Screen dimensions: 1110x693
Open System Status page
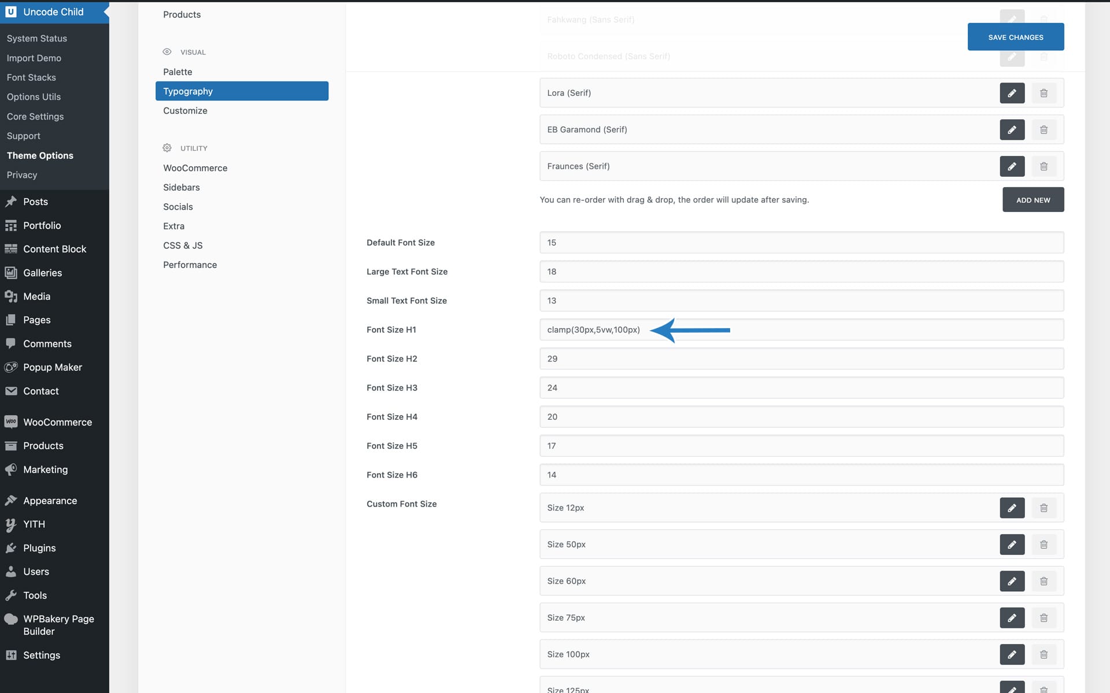pyautogui.click(x=37, y=38)
